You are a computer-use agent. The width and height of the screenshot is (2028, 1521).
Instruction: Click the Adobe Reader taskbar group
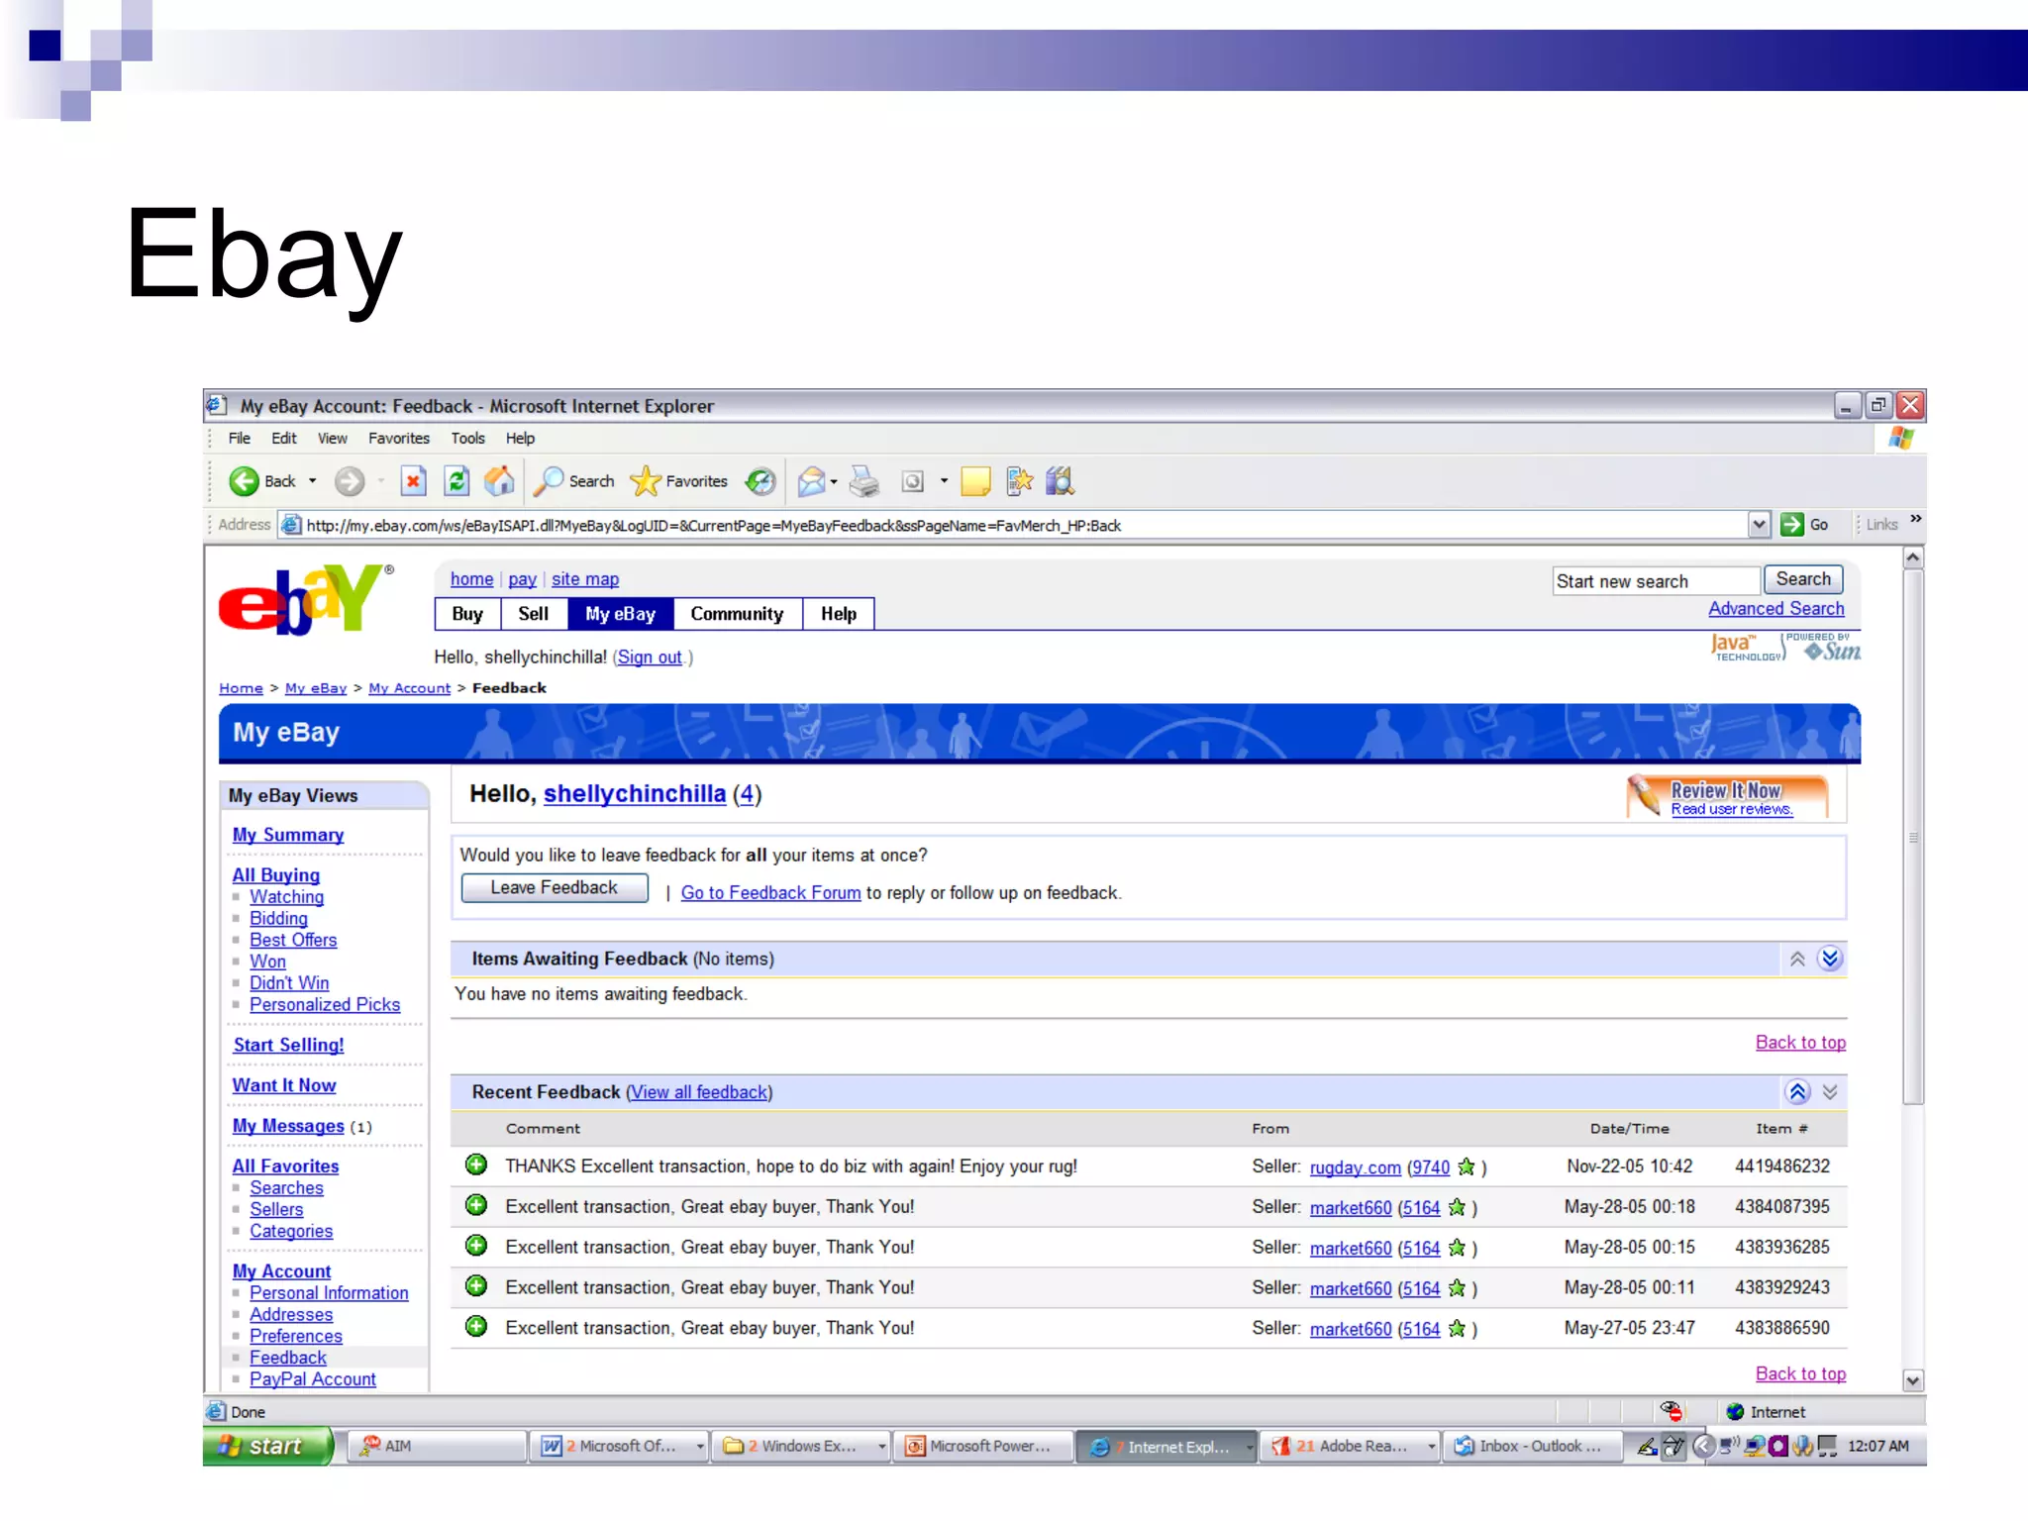click(x=1349, y=1446)
